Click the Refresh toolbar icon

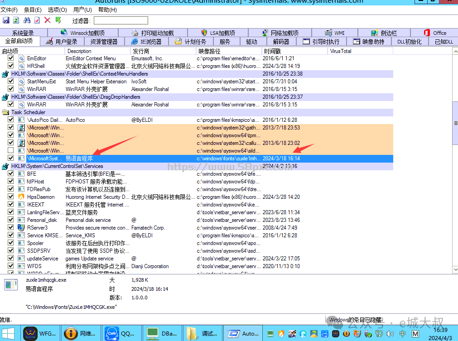pos(16,20)
